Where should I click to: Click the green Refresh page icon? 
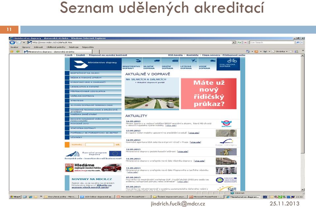(239, 42)
